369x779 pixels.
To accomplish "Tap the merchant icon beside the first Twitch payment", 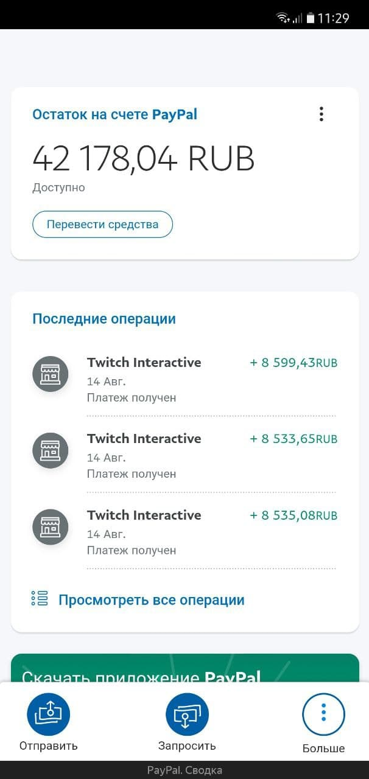I will point(51,374).
